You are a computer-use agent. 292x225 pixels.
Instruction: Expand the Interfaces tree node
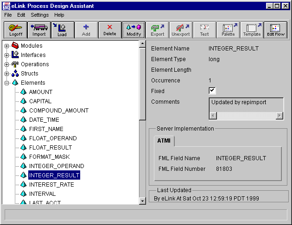click(x=6, y=55)
